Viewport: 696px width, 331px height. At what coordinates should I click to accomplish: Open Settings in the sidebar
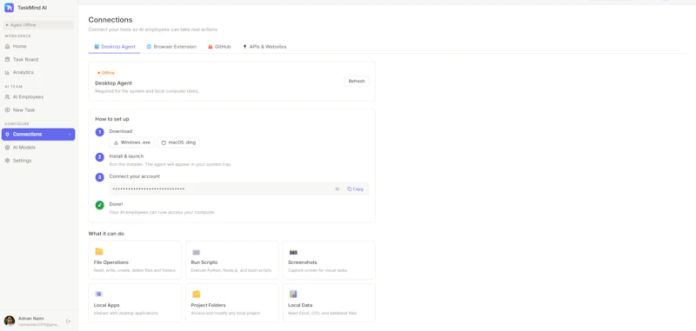[38, 161]
